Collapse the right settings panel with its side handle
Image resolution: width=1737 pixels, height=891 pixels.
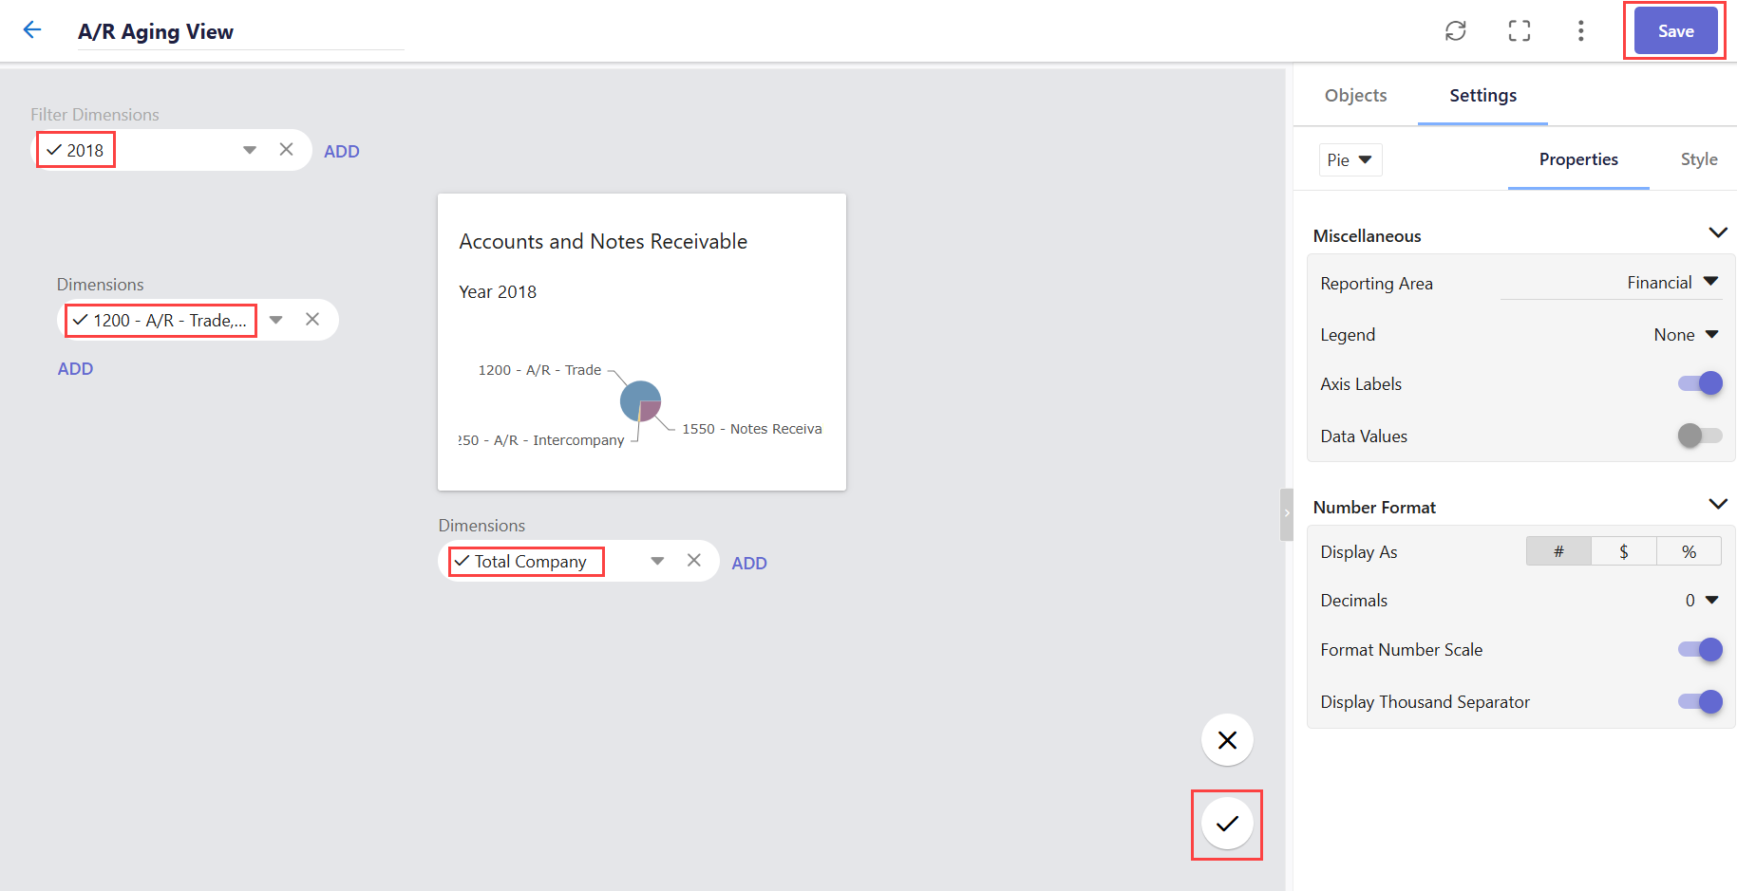[1287, 514]
